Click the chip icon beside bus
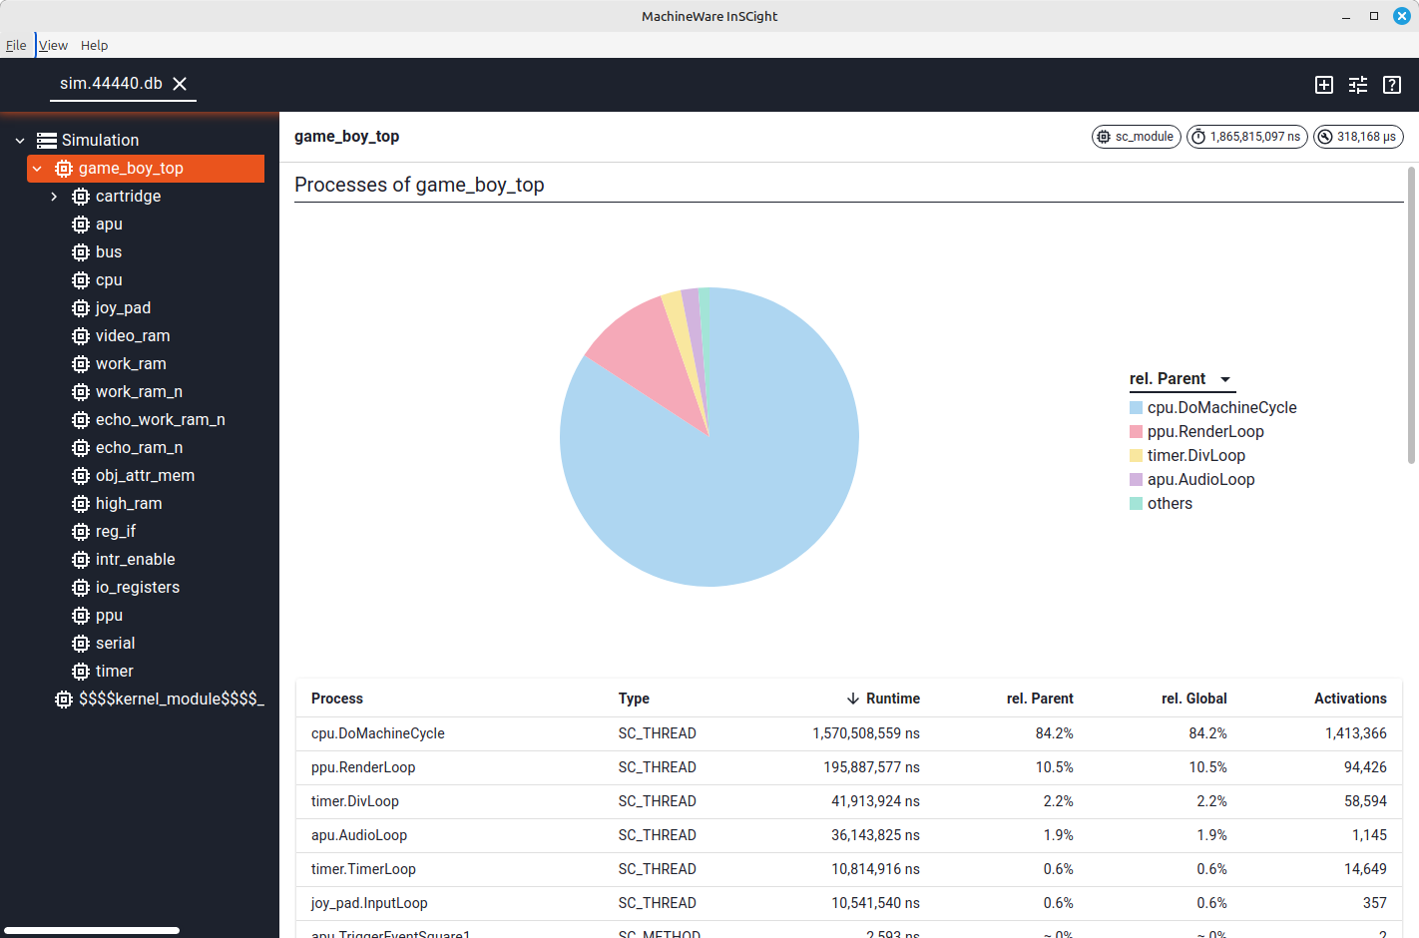Viewport: 1419px width, 938px height. pyautogui.click(x=81, y=252)
